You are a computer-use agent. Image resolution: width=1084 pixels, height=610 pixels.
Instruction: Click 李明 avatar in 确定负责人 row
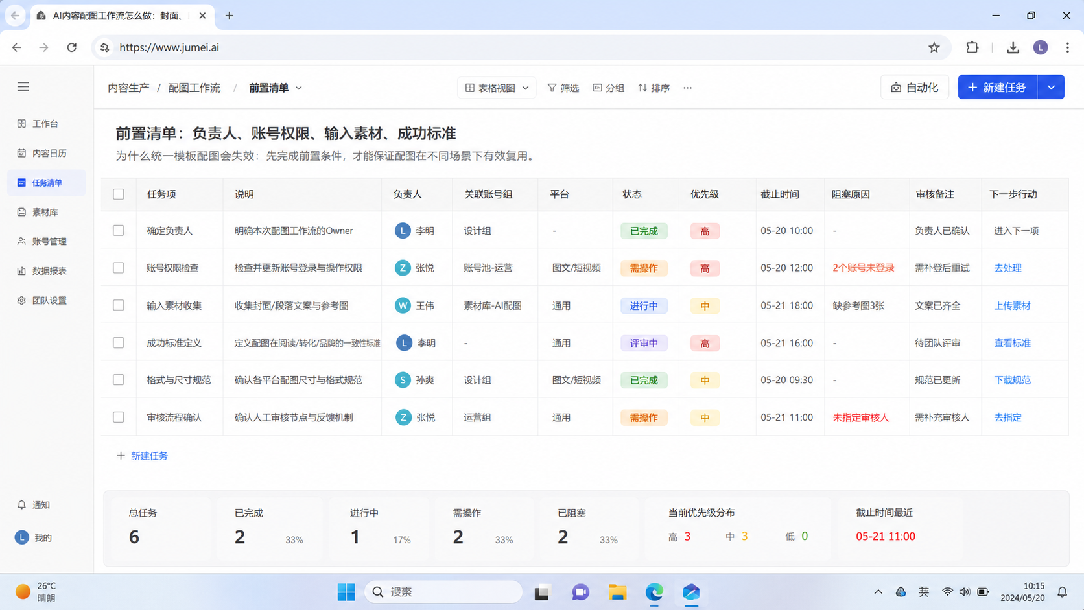pyautogui.click(x=403, y=230)
